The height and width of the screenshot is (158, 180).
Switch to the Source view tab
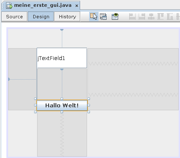[x=15, y=17]
